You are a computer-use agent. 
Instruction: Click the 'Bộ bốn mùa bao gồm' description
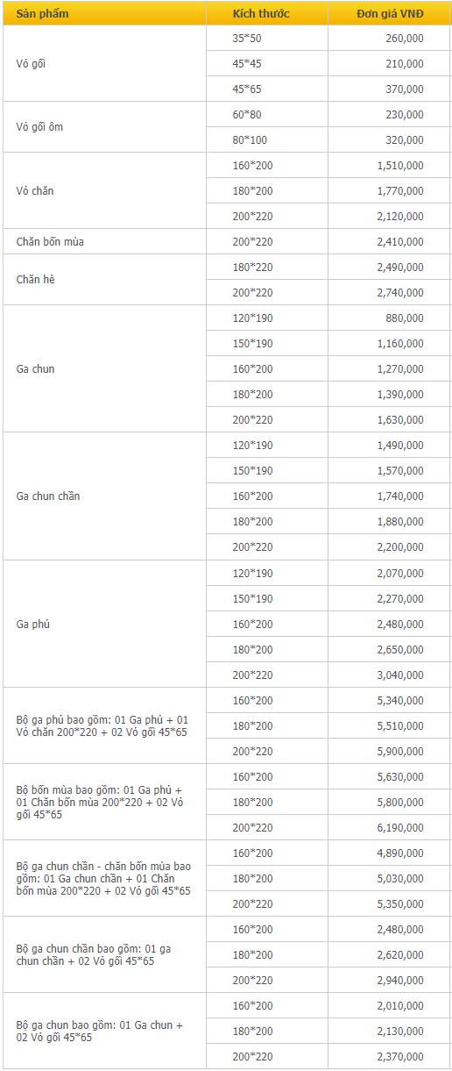tap(99, 802)
